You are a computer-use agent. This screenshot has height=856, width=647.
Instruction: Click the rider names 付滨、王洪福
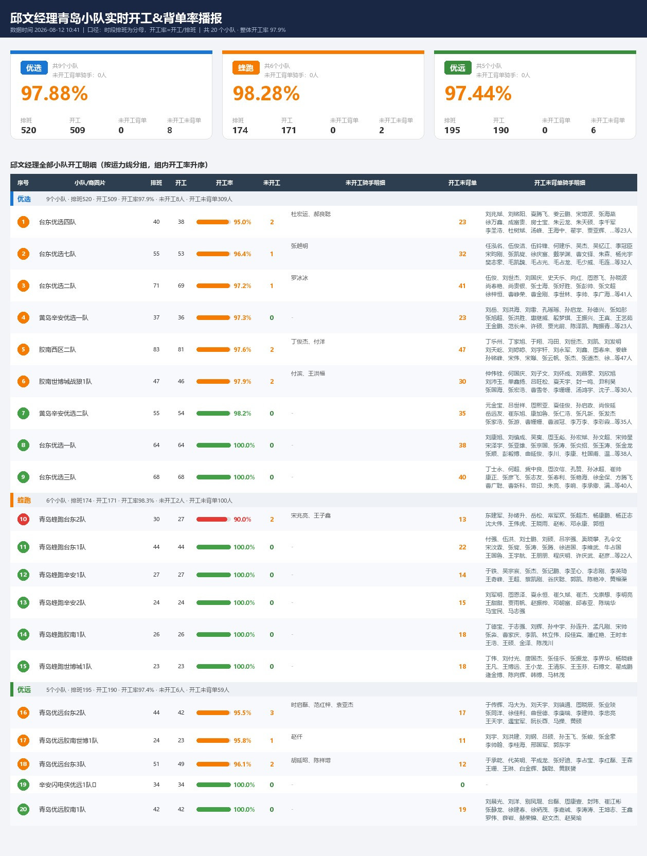click(x=308, y=373)
